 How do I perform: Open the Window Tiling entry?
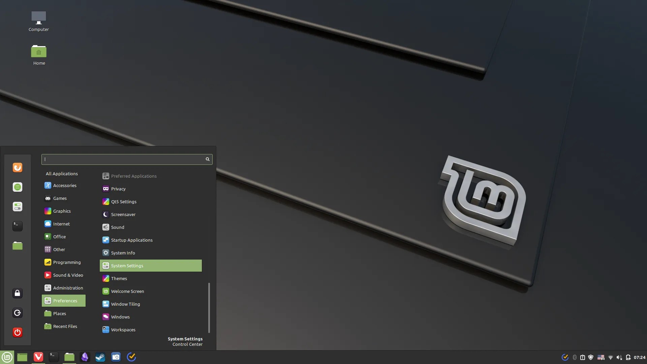(125, 304)
